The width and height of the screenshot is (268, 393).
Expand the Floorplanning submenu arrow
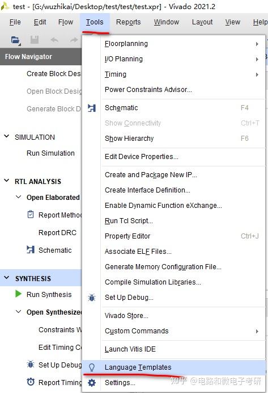(x=257, y=44)
